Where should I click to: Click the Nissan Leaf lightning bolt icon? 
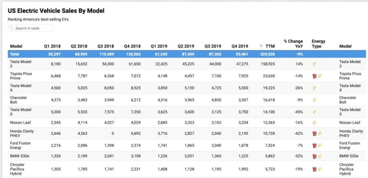(x=314, y=123)
